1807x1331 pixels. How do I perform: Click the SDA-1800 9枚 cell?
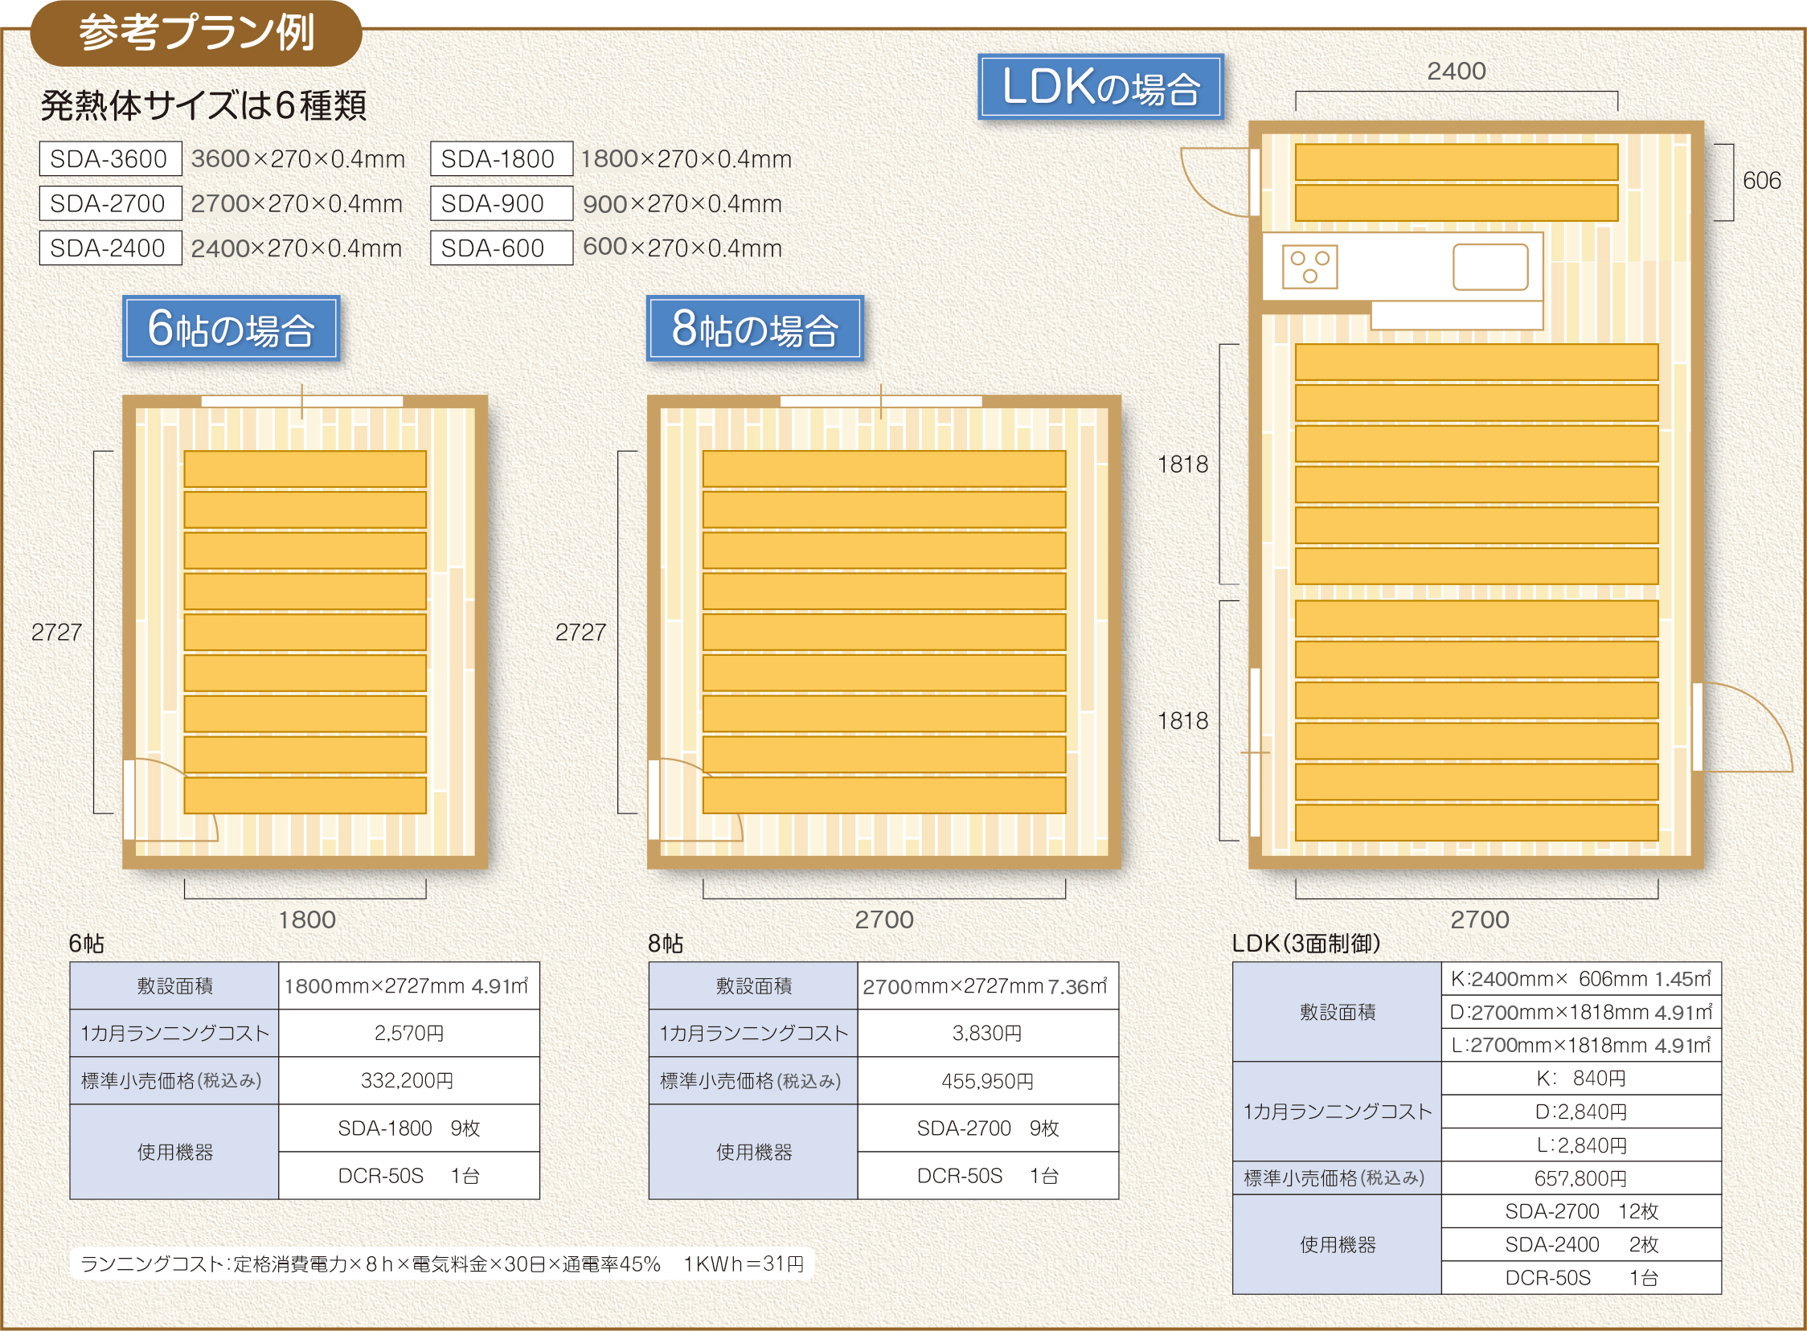tap(409, 1128)
